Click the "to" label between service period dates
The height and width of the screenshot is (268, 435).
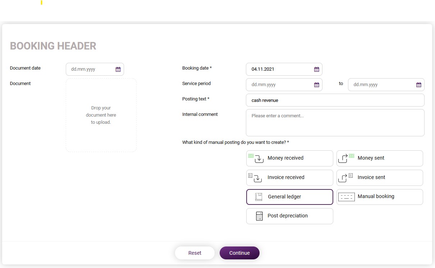coord(341,84)
